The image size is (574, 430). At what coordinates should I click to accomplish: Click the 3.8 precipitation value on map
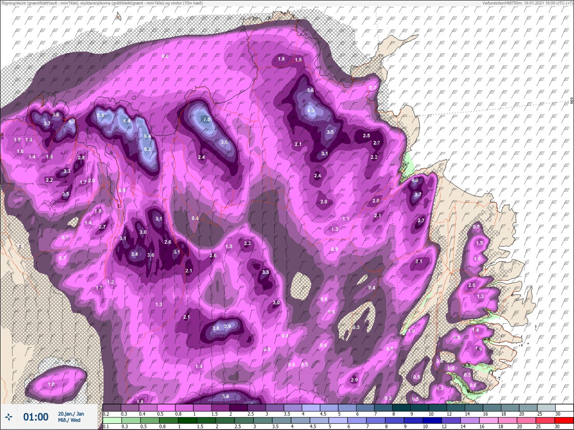pyautogui.click(x=215, y=329)
